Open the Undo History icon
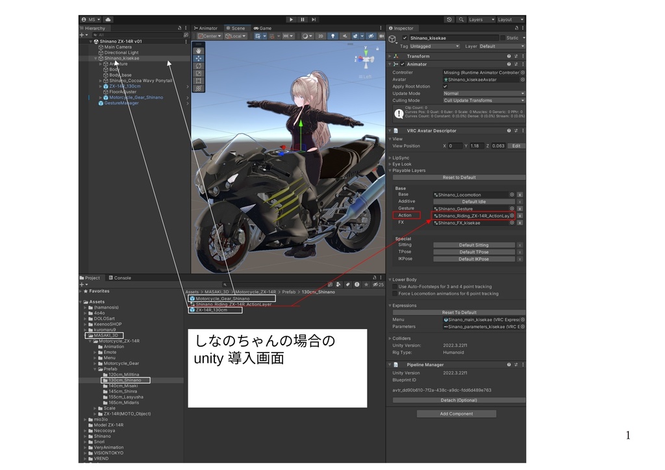The width and height of the screenshot is (665, 470). point(449,19)
